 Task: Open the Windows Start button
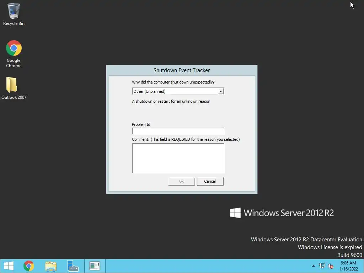[x=9, y=266]
